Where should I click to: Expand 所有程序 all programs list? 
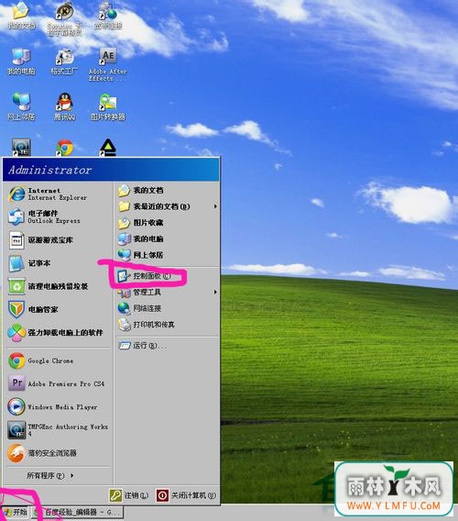49,475
